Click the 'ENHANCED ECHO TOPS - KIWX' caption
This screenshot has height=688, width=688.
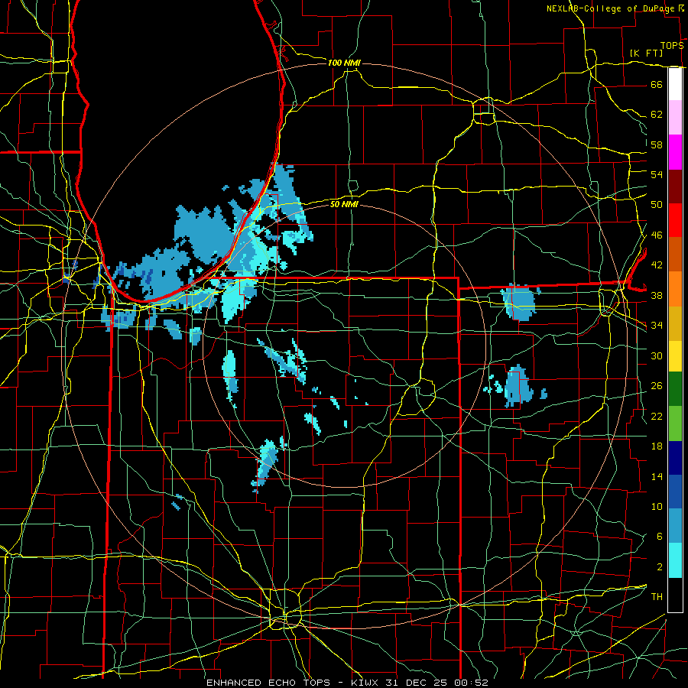(x=291, y=683)
